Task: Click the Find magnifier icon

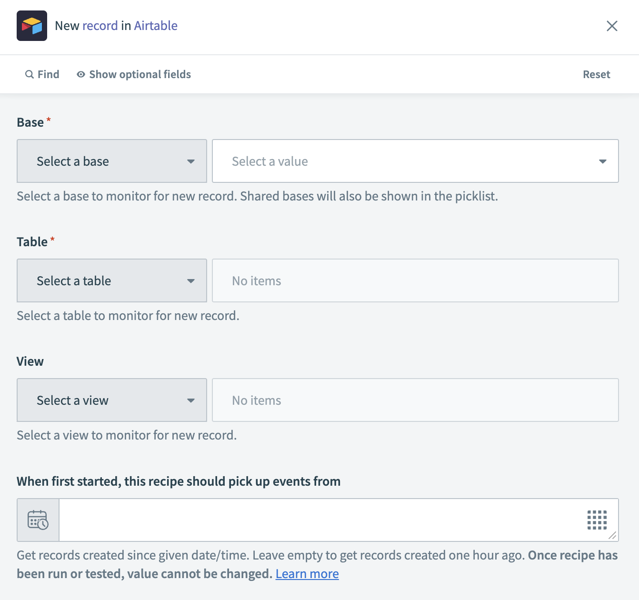Action: (x=30, y=74)
